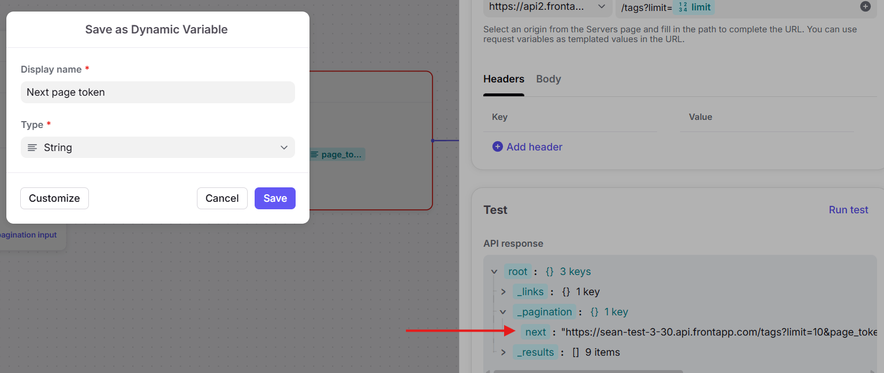Screen dimensions: 884x373
Task: Expand the _results array node
Action: 503,352
